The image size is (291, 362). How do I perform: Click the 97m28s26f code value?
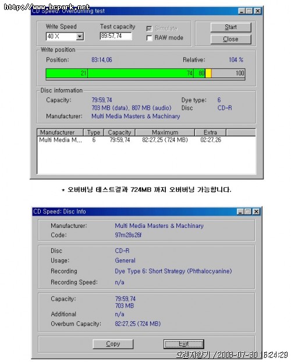(x=128, y=235)
